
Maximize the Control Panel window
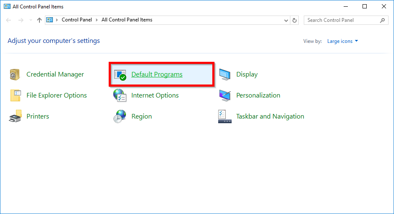coord(365,7)
